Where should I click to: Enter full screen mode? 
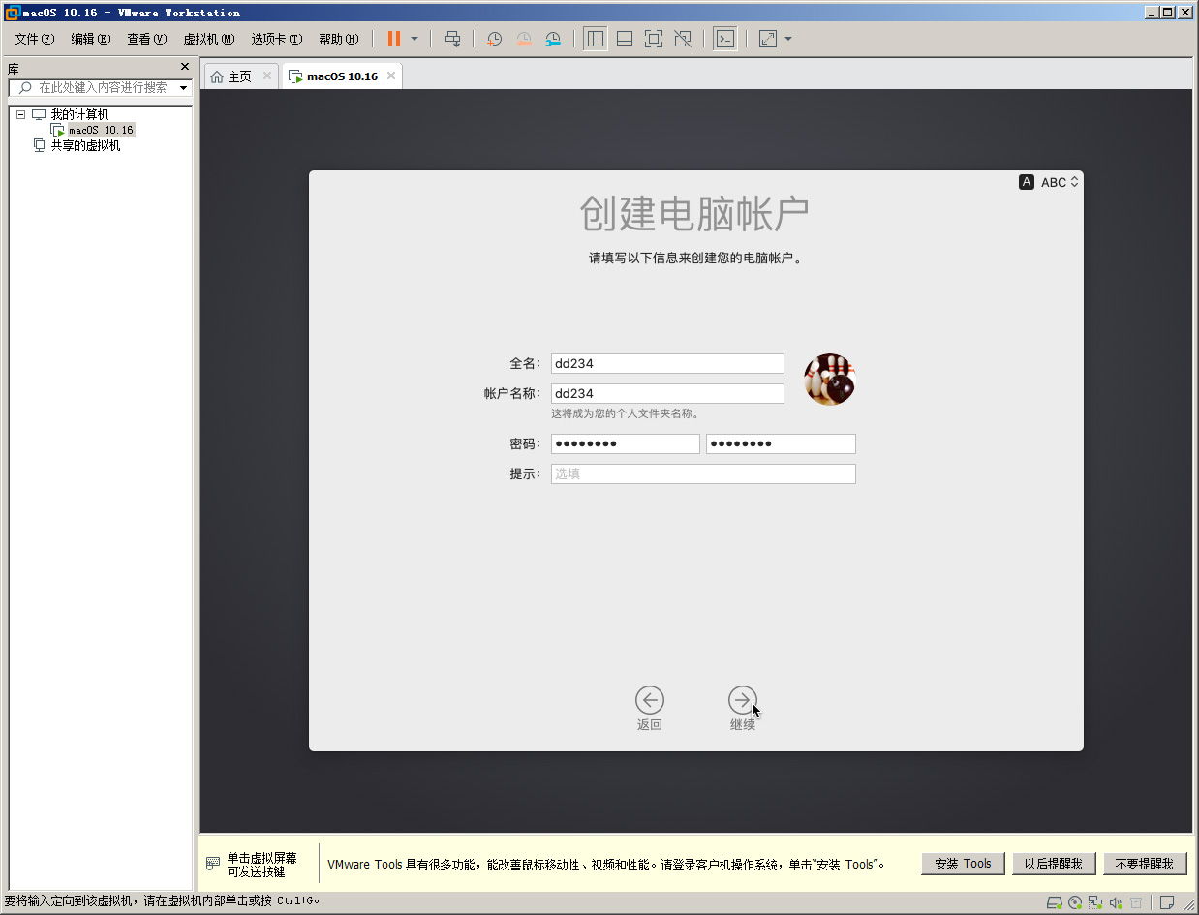654,39
